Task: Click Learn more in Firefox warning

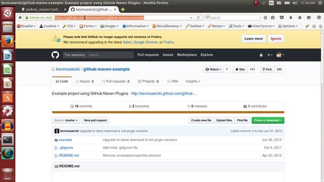Action: pos(254,38)
